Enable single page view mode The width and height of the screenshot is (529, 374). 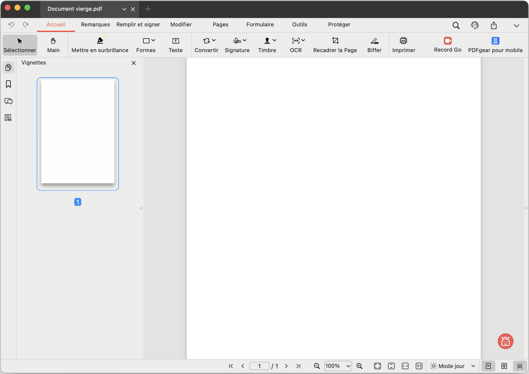[488, 366]
